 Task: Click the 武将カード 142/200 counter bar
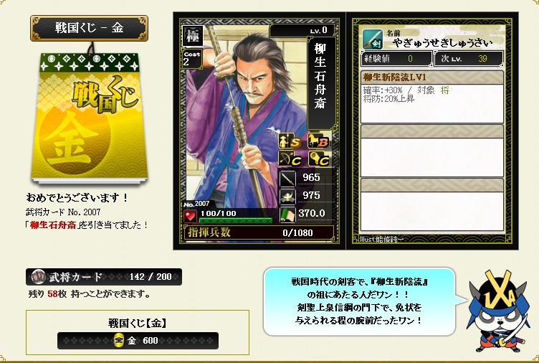coord(104,277)
